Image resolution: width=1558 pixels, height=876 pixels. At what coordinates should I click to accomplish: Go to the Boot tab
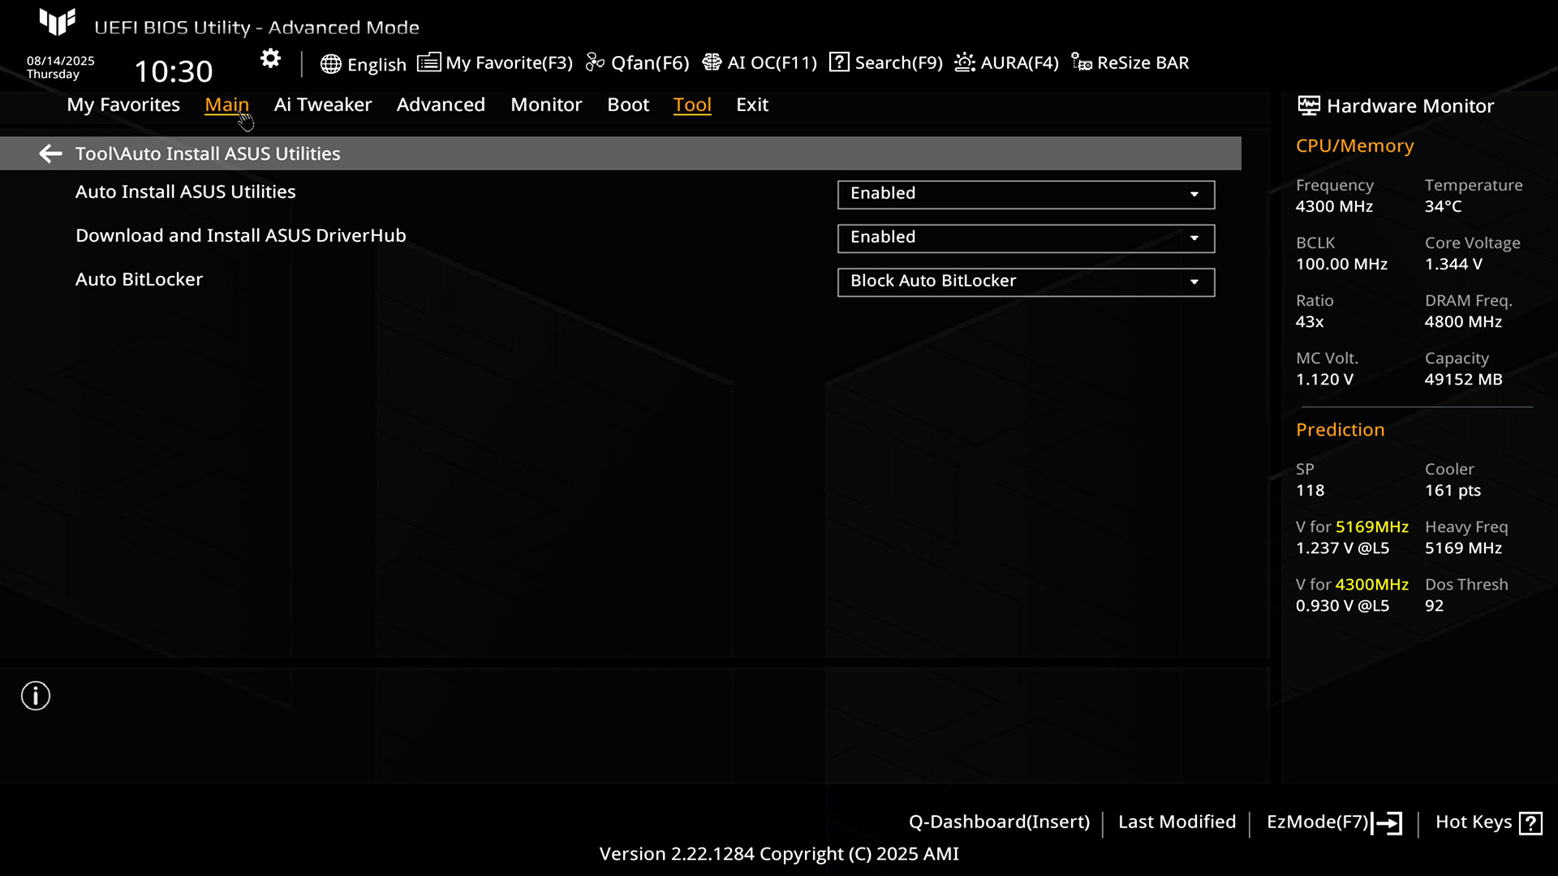(x=627, y=105)
